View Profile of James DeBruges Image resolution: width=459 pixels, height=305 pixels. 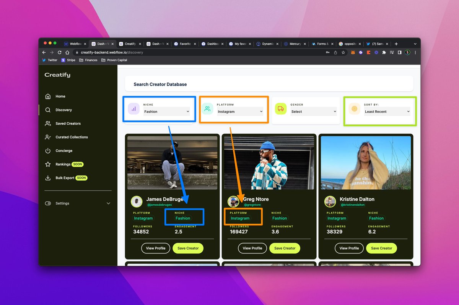click(x=156, y=248)
